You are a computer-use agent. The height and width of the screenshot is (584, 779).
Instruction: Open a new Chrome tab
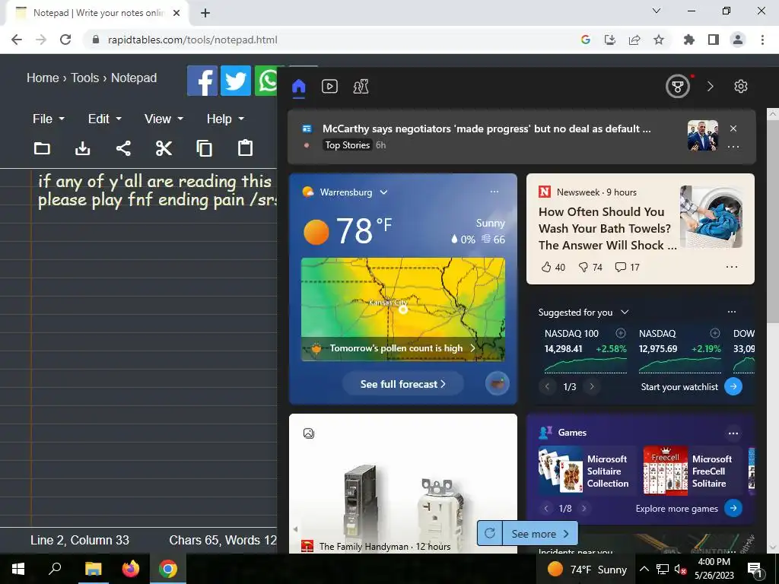point(205,13)
